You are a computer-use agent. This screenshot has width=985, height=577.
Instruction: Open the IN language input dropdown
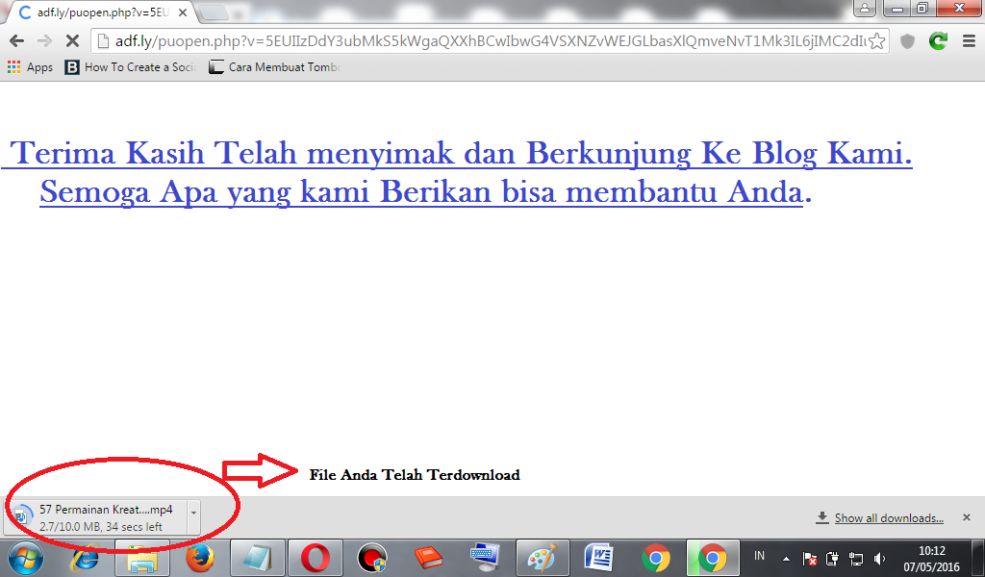pyautogui.click(x=759, y=558)
